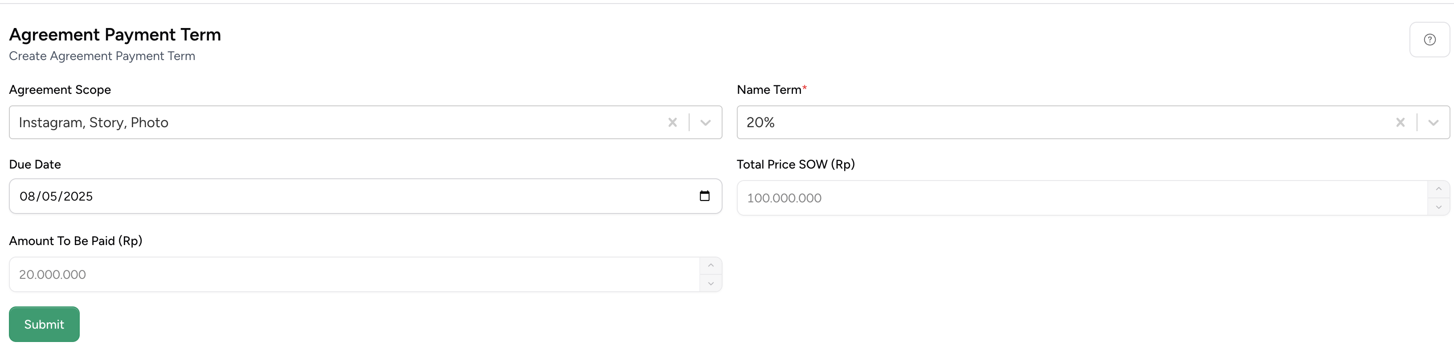Viewport: 1454px width, 354px height.
Task: Click the down arrow on Total Price SOW
Action: (x=1438, y=207)
